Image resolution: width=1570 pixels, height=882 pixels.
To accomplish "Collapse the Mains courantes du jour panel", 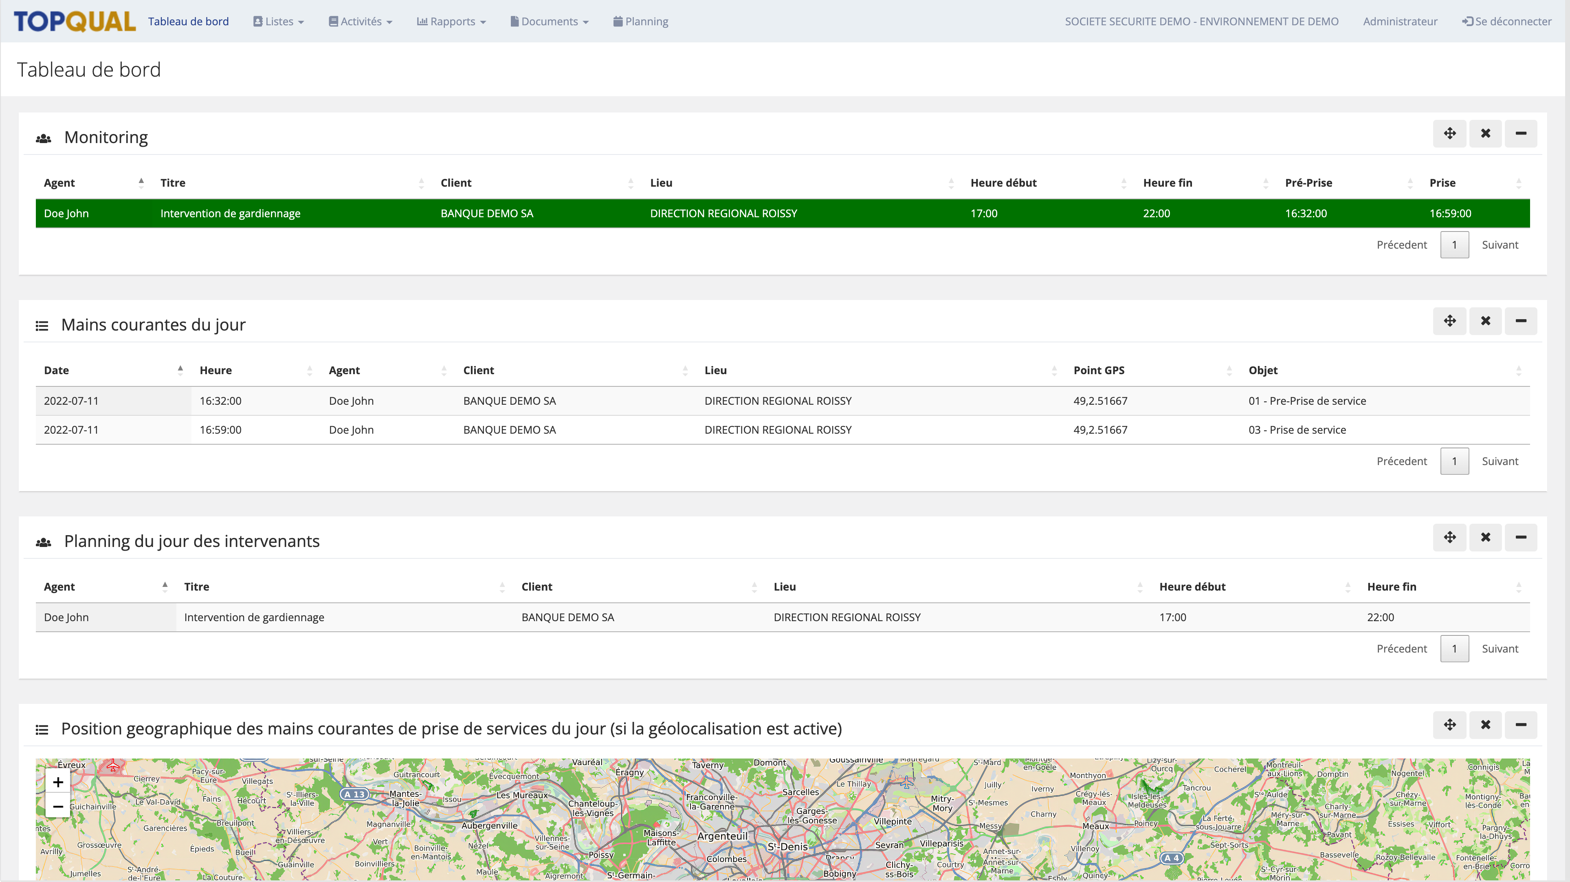I will 1521,321.
